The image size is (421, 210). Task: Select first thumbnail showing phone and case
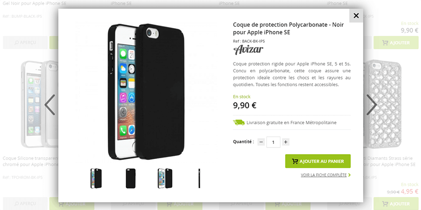[96, 178]
